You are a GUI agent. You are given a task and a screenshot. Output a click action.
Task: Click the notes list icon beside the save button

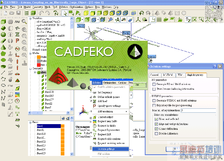(26, 13)
